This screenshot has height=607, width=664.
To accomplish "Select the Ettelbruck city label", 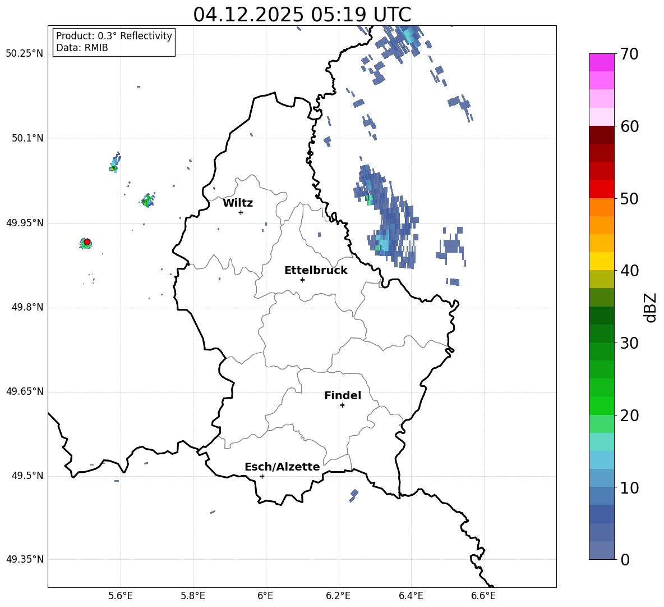I will pos(316,270).
